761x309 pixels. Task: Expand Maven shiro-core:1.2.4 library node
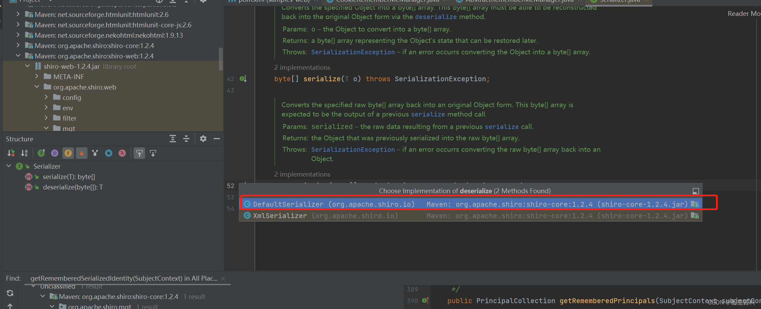[18, 45]
